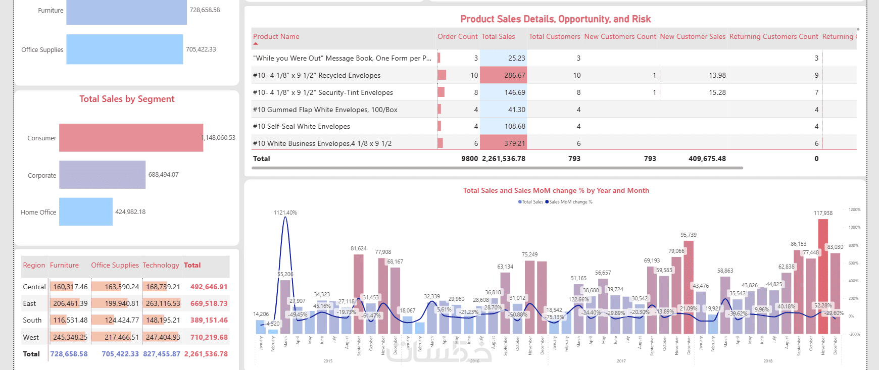Sort table by Order Count column header

click(457, 36)
